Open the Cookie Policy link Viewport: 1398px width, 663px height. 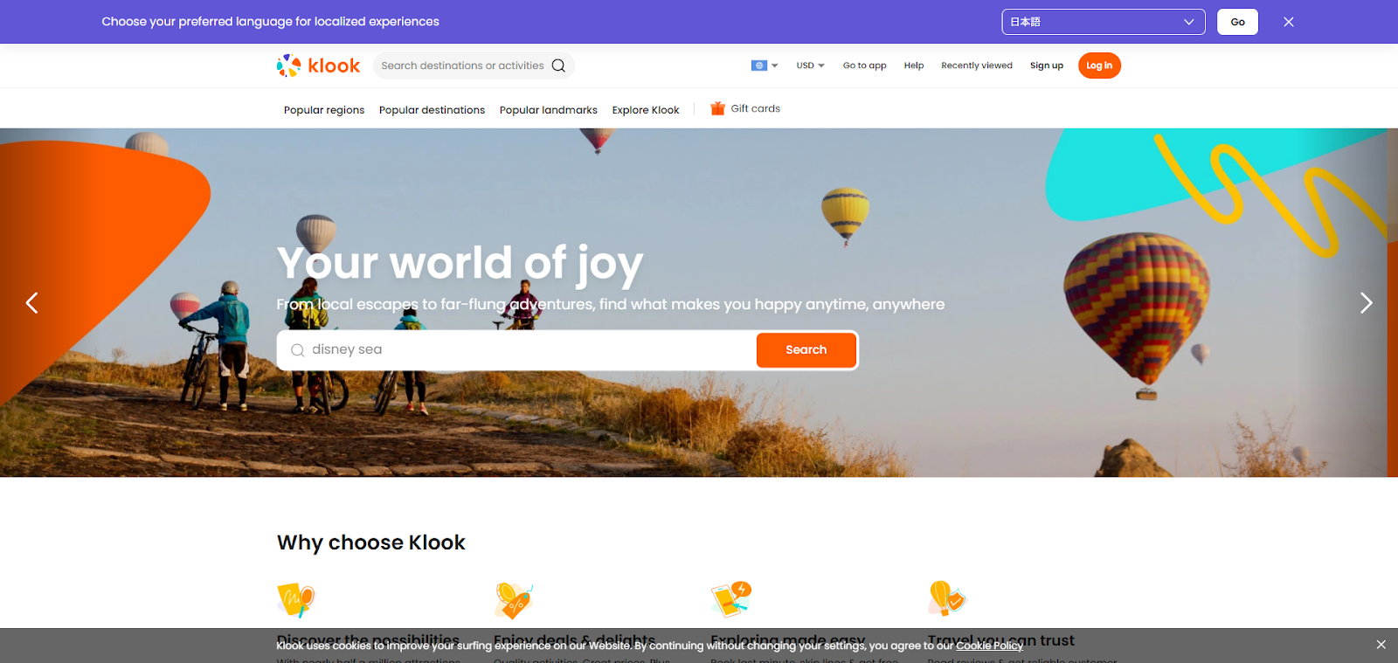(989, 646)
